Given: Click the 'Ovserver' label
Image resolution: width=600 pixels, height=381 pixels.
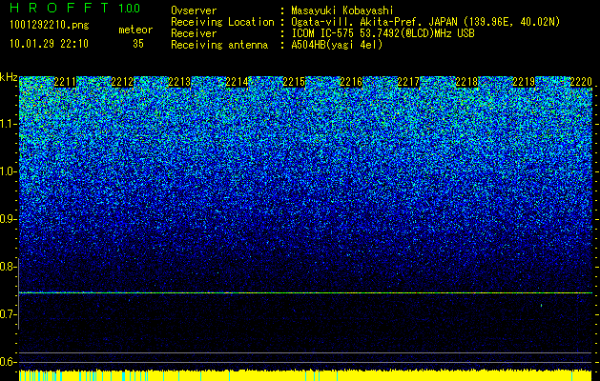Looking at the screenshot, I should click(x=194, y=11).
